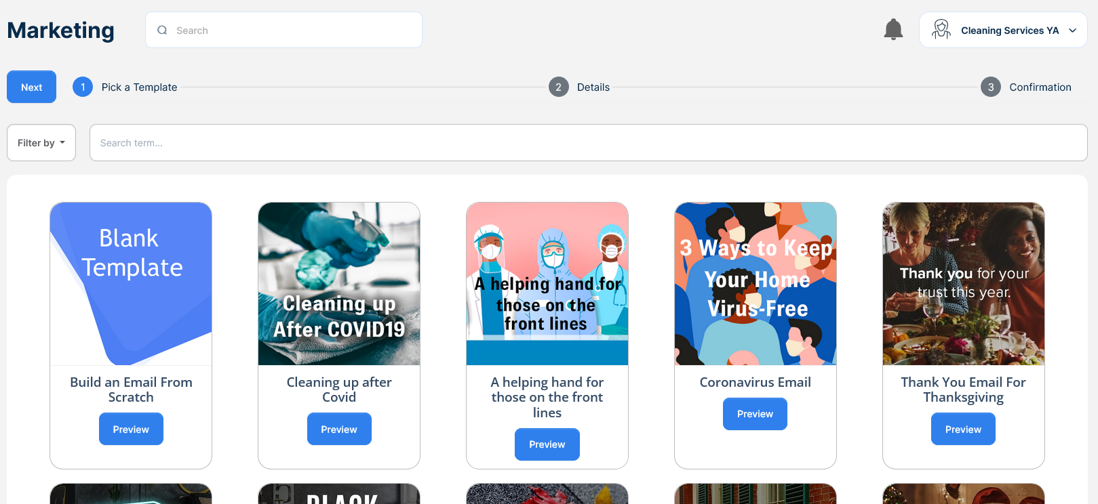Click the magnifier icon in the search bar
This screenshot has height=504, width=1098.
(x=162, y=30)
